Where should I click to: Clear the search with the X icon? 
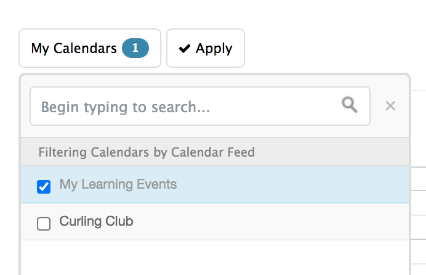(390, 106)
